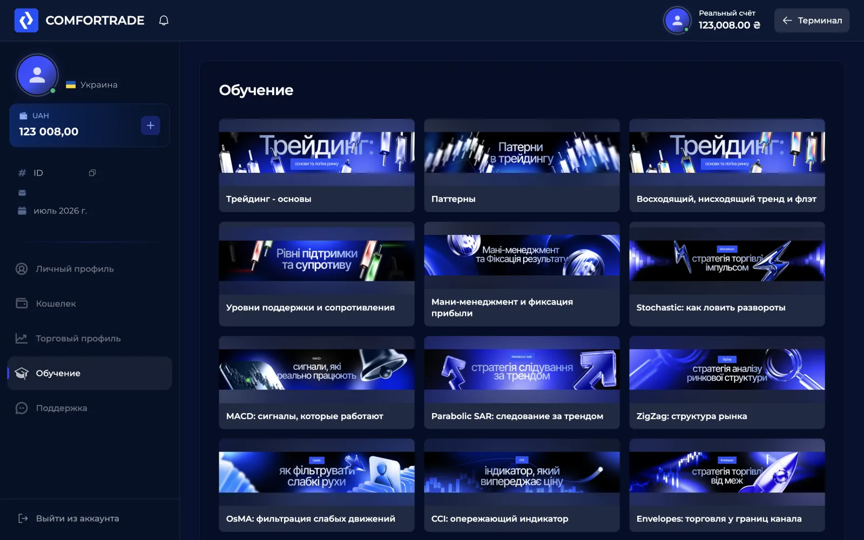Click the hash icon beside ID
The image size is (864, 540).
pyautogui.click(x=22, y=173)
